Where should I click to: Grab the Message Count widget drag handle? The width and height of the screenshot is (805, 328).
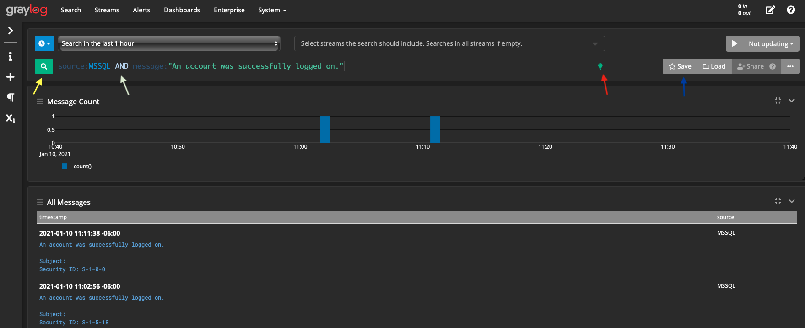(x=40, y=102)
